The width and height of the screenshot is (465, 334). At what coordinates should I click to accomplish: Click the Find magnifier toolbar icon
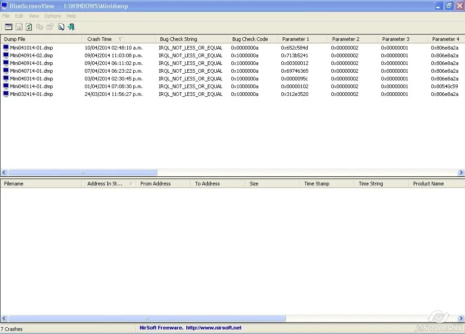61,27
